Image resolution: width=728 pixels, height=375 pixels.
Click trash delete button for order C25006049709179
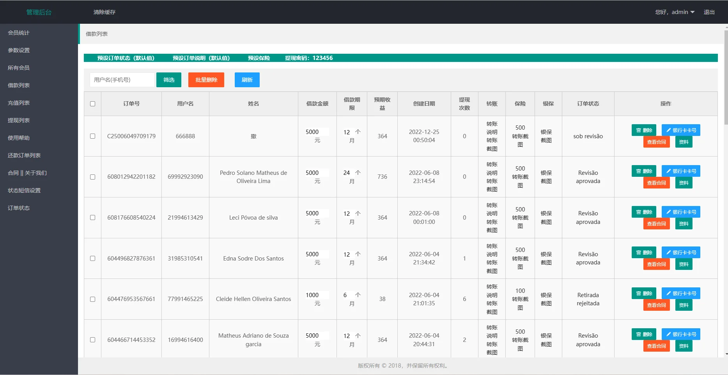[644, 130]
